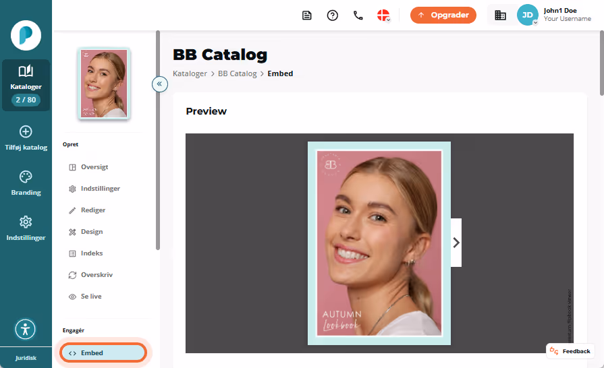Viewport: 604px width, 368px height.
Task: Open the Danish flag language dropdown
Action: pos(384,16)
